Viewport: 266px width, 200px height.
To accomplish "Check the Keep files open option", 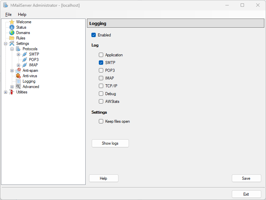I will [101, 121].
